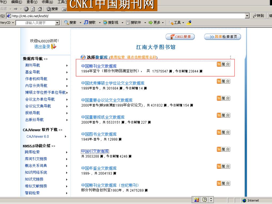
Task: Expand the 搜歌 dropdown arrow
Action: tap(100, 23)
